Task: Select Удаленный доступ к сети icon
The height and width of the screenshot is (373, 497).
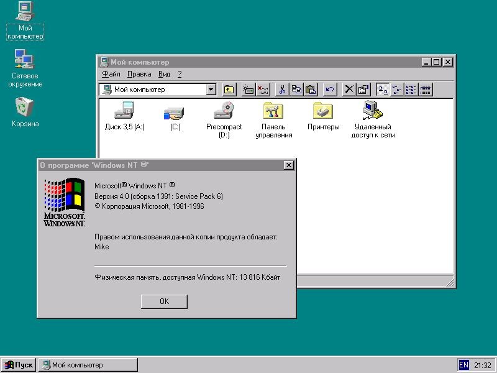Action: coord(373,120)
